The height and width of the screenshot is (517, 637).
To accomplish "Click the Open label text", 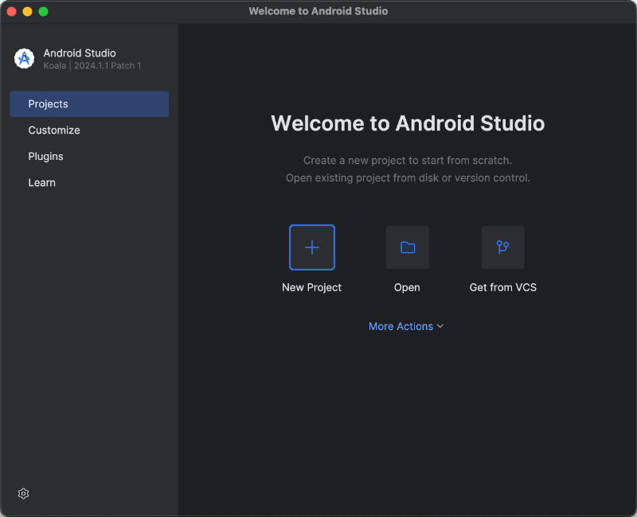I will click(x=407, y=287).
